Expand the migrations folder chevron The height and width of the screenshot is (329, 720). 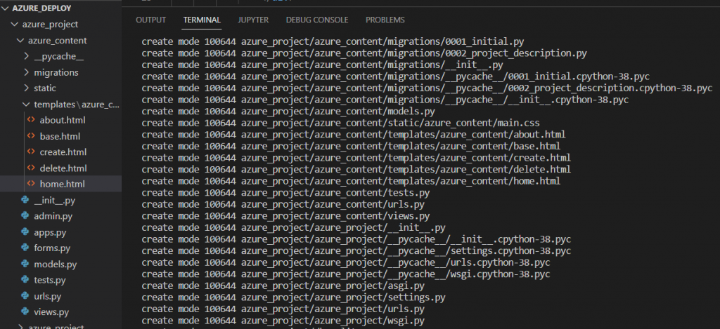26,72
